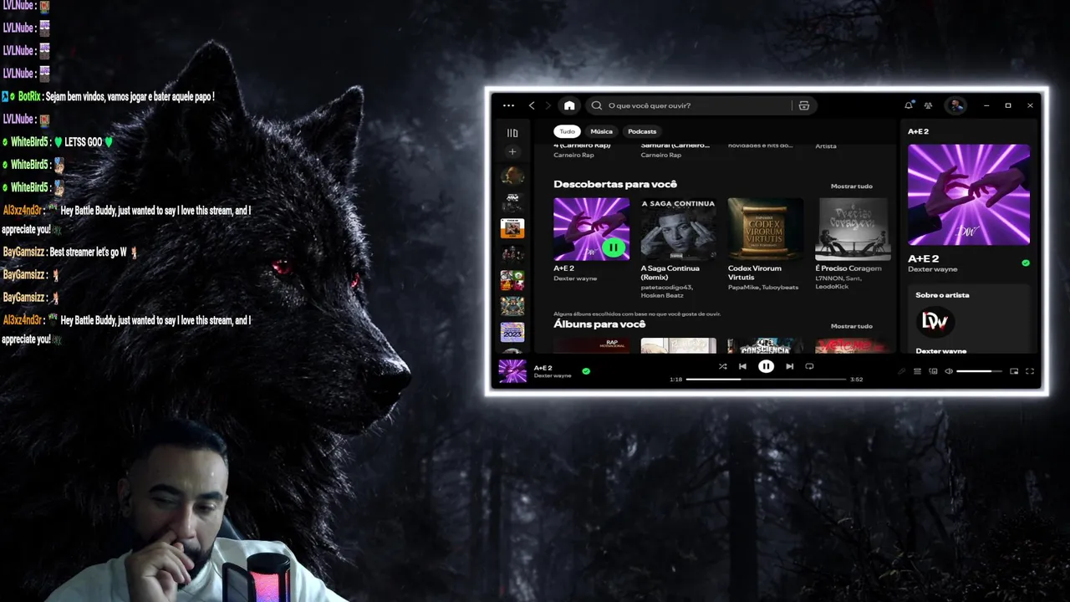1070x602 pixels.
Task: Open the connect to device icon
Action: pos(933,371)
